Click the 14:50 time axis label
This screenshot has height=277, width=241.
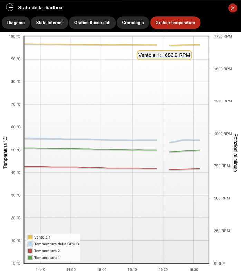click(71, 270)
